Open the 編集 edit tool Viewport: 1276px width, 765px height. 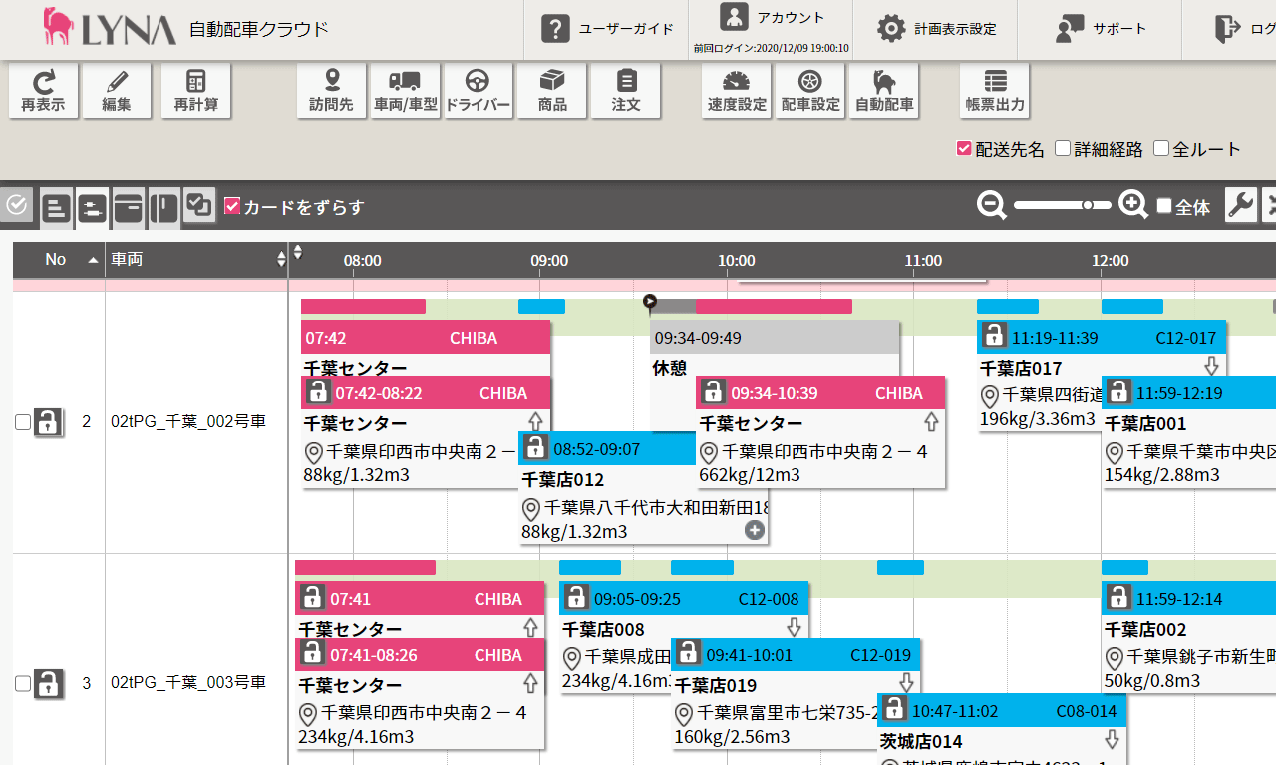[x=117, y=91]
